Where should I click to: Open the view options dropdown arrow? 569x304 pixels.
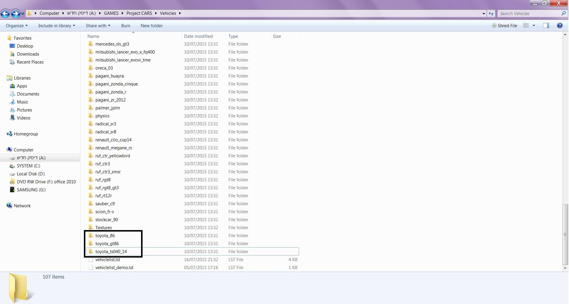[x=534, y=26]
